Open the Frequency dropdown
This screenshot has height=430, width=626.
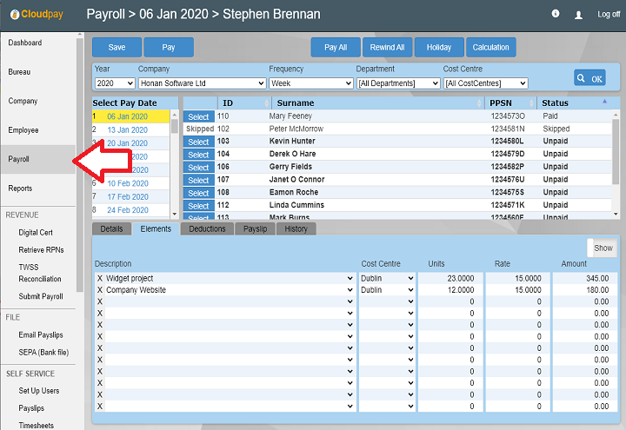click(x=307, y=83)
